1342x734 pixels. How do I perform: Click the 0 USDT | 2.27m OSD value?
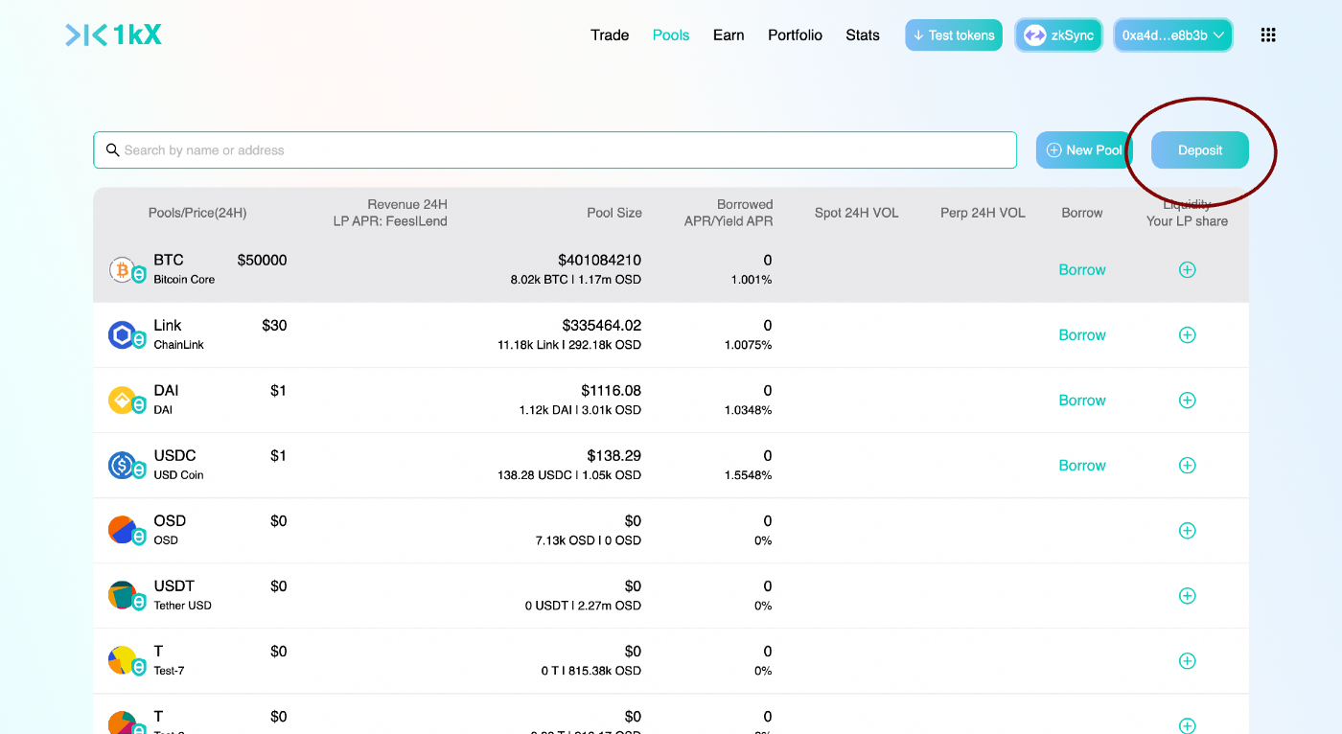583,606
